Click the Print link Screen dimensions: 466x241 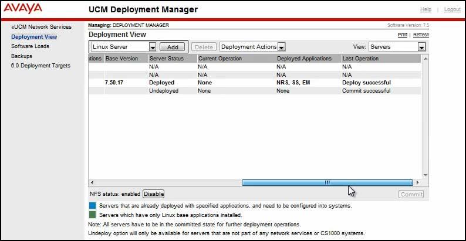[403, 35]
